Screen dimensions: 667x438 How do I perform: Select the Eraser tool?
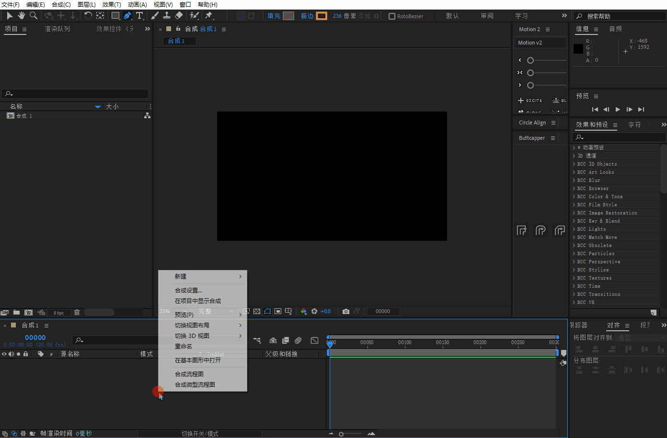click(x=179, y=16)
